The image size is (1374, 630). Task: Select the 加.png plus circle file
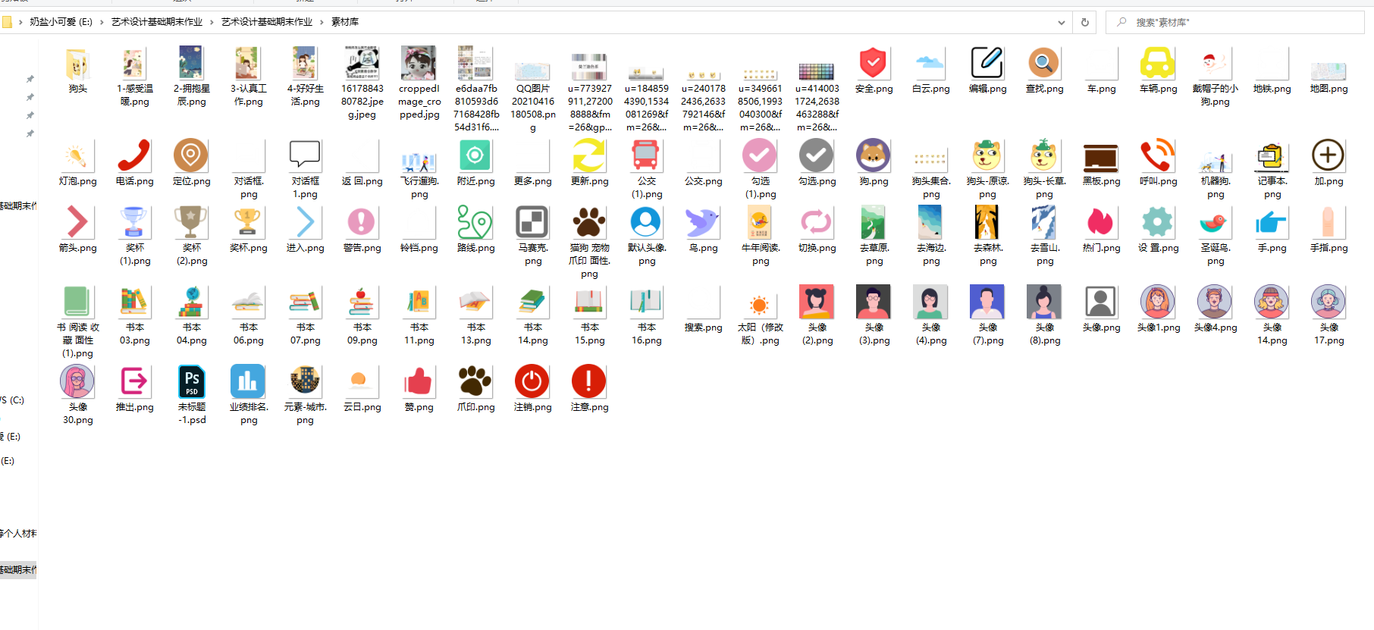[x=1329, y=156]
